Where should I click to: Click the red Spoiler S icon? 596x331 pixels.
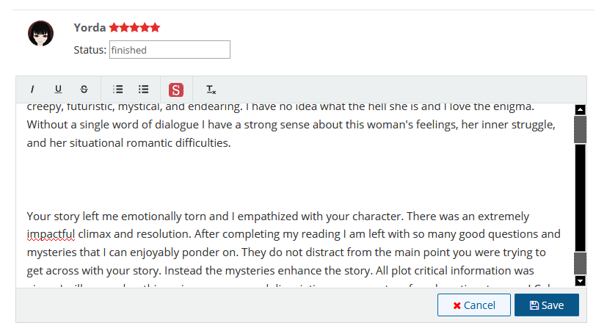point(176,90)
